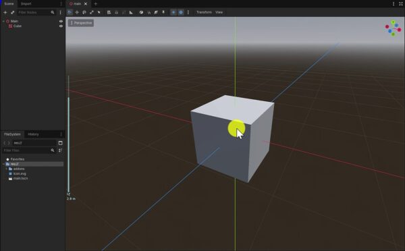This screenshot has width=405, height=251.
Task: Add a new scene tab with plus
Action: click(x=96, y=3)
